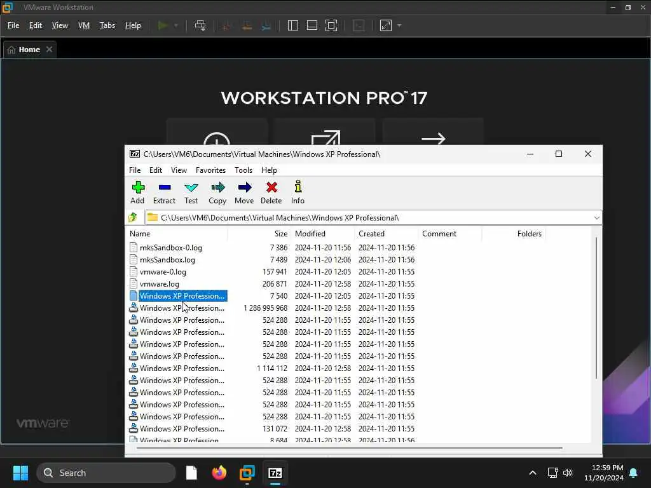Open the taskbar clock and date

(603, 473)
